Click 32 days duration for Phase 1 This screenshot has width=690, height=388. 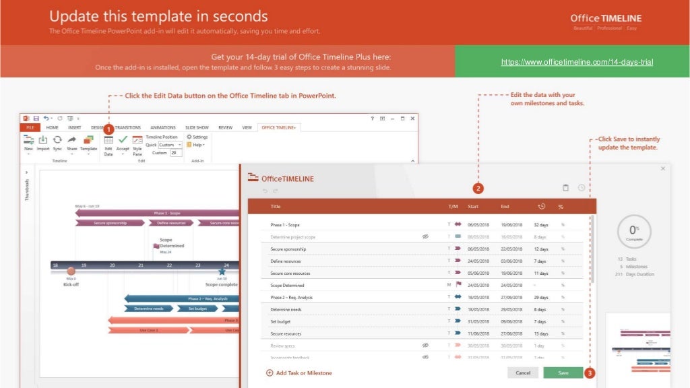(541, 225)
